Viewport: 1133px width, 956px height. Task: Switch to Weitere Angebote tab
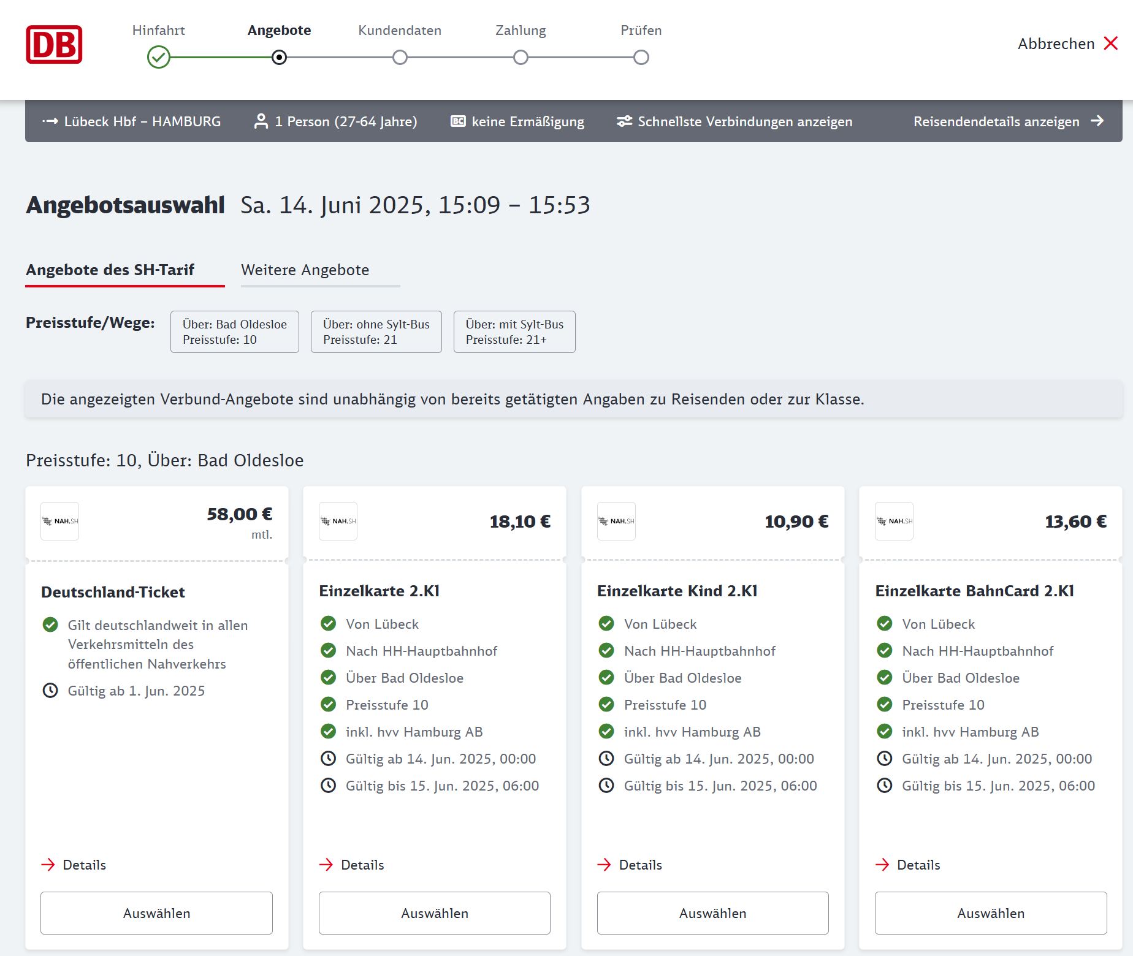[x=305, y=270]
